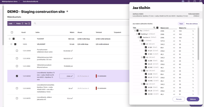
Task: Collapse the VÄLISEINÄT group row
Action: 15,44
